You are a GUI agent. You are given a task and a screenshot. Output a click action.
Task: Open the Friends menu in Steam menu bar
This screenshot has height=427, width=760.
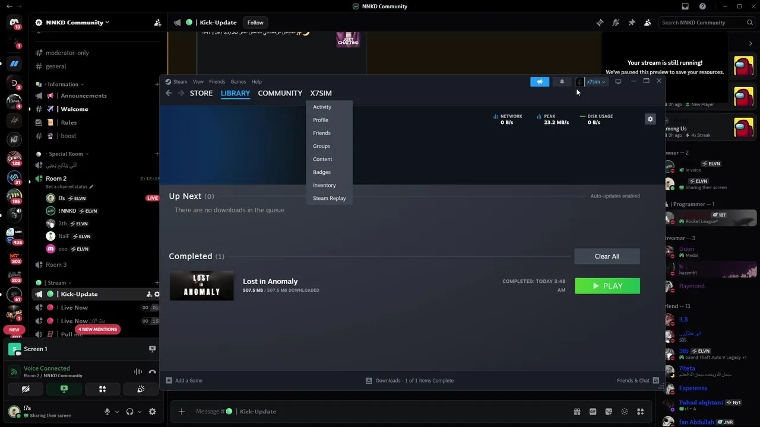tap(217, 82)
